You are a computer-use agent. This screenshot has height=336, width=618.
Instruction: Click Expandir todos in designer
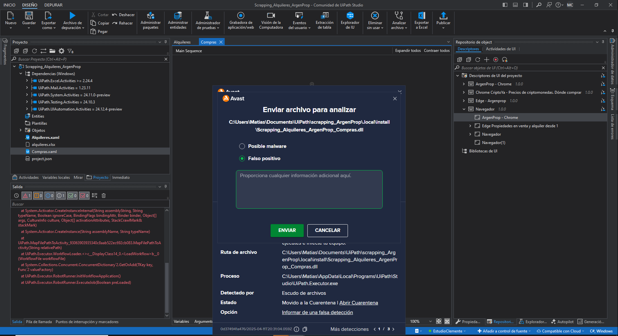408,51
